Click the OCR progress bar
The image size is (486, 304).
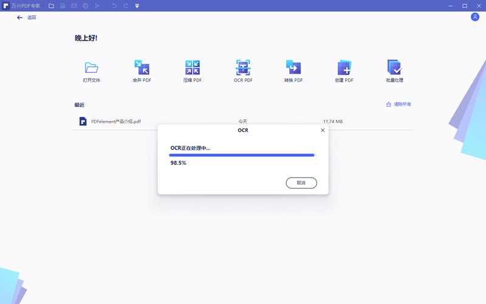[242, 155]
